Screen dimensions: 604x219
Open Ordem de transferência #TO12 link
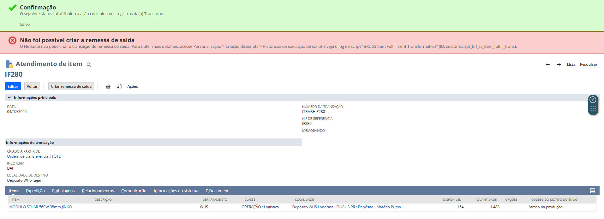click(34, 156)
